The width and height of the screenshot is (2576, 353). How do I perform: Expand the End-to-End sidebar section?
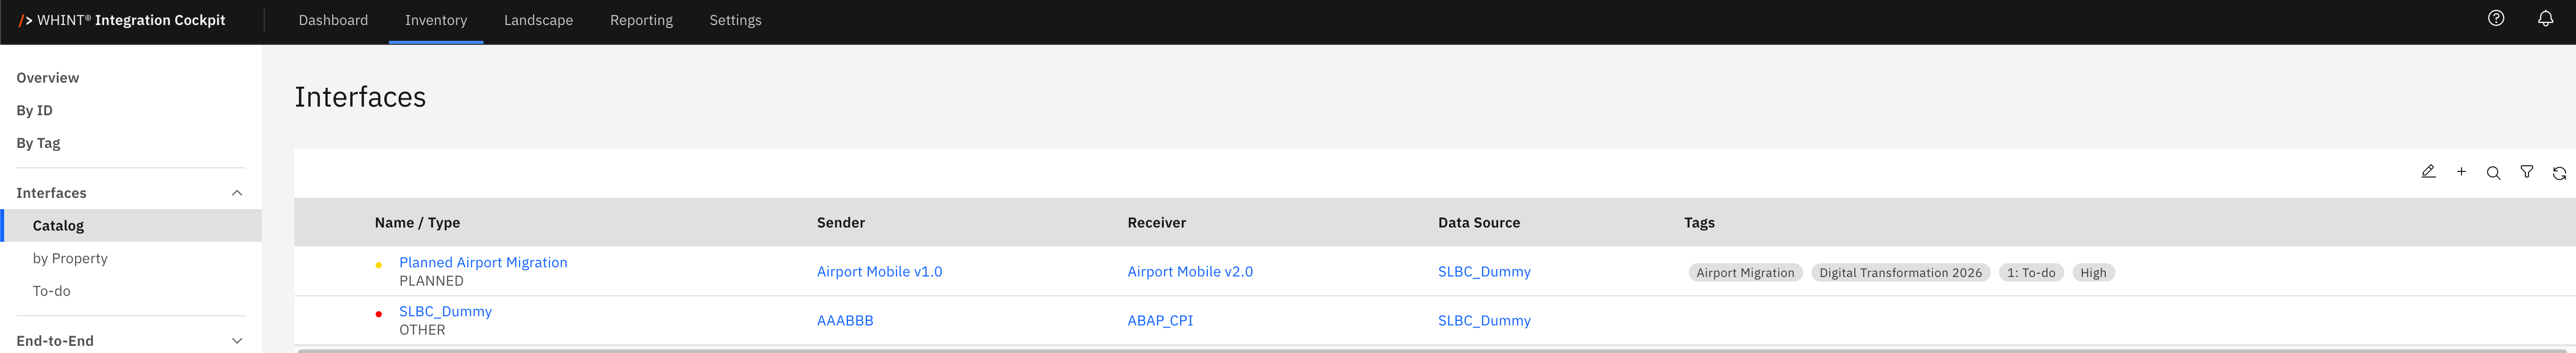pos(237,341)
